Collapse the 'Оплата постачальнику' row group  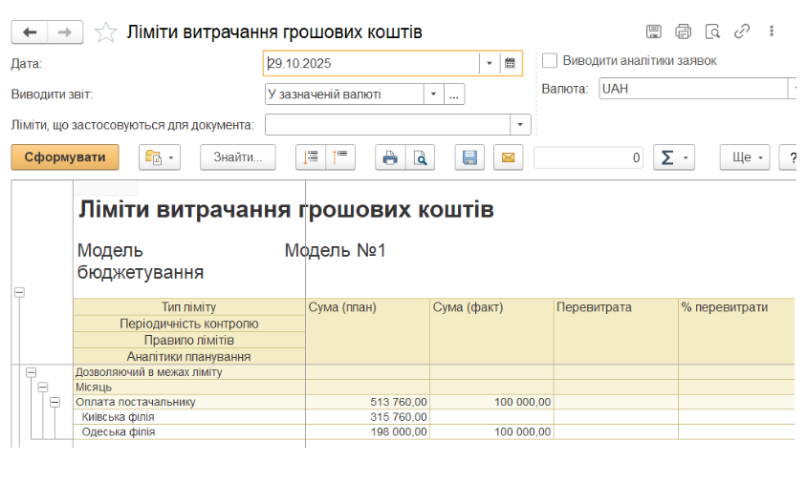click(x=54, y=403)
